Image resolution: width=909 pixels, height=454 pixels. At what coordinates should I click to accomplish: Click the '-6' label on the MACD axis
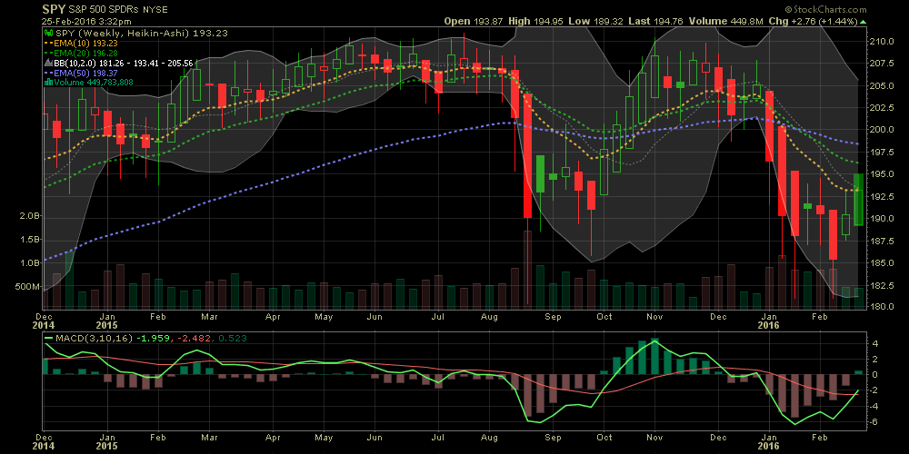click(x=872, y=422)
